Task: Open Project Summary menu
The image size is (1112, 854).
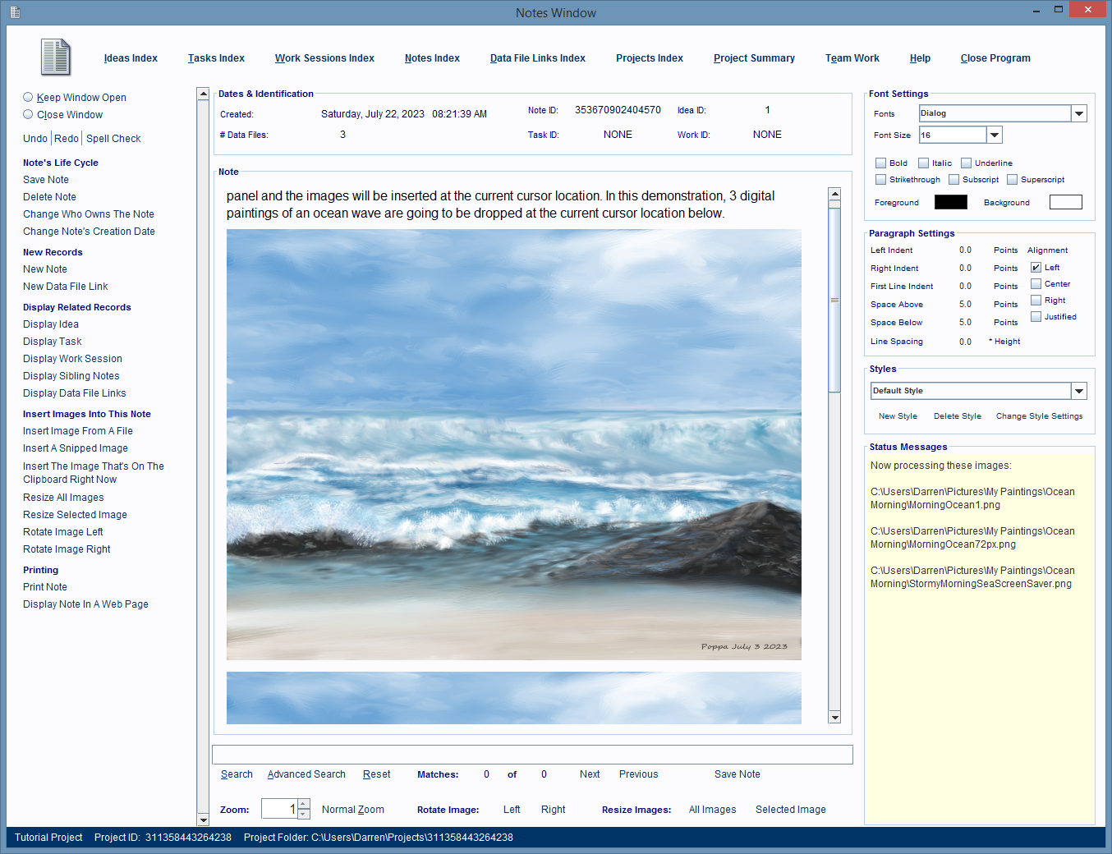Action: click(754, 58)
